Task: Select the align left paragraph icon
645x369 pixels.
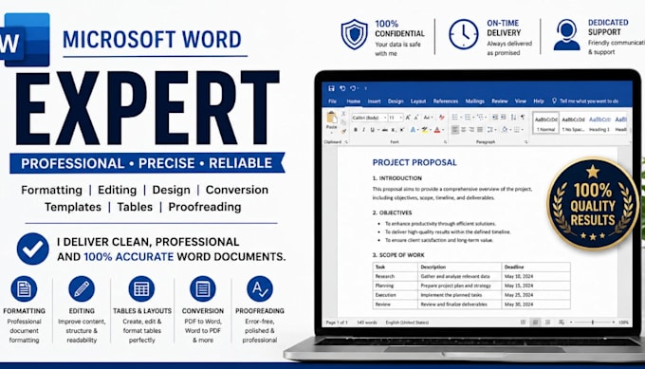Action: point(455,130)
